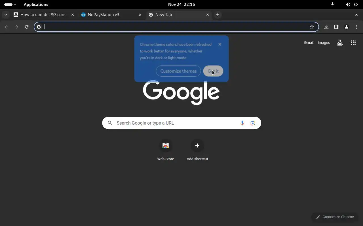The image size is (363, 226).
Task: Open the Web Store shortcut
Action: 166,150
